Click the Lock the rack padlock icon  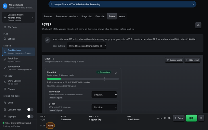tap(5, 110)
